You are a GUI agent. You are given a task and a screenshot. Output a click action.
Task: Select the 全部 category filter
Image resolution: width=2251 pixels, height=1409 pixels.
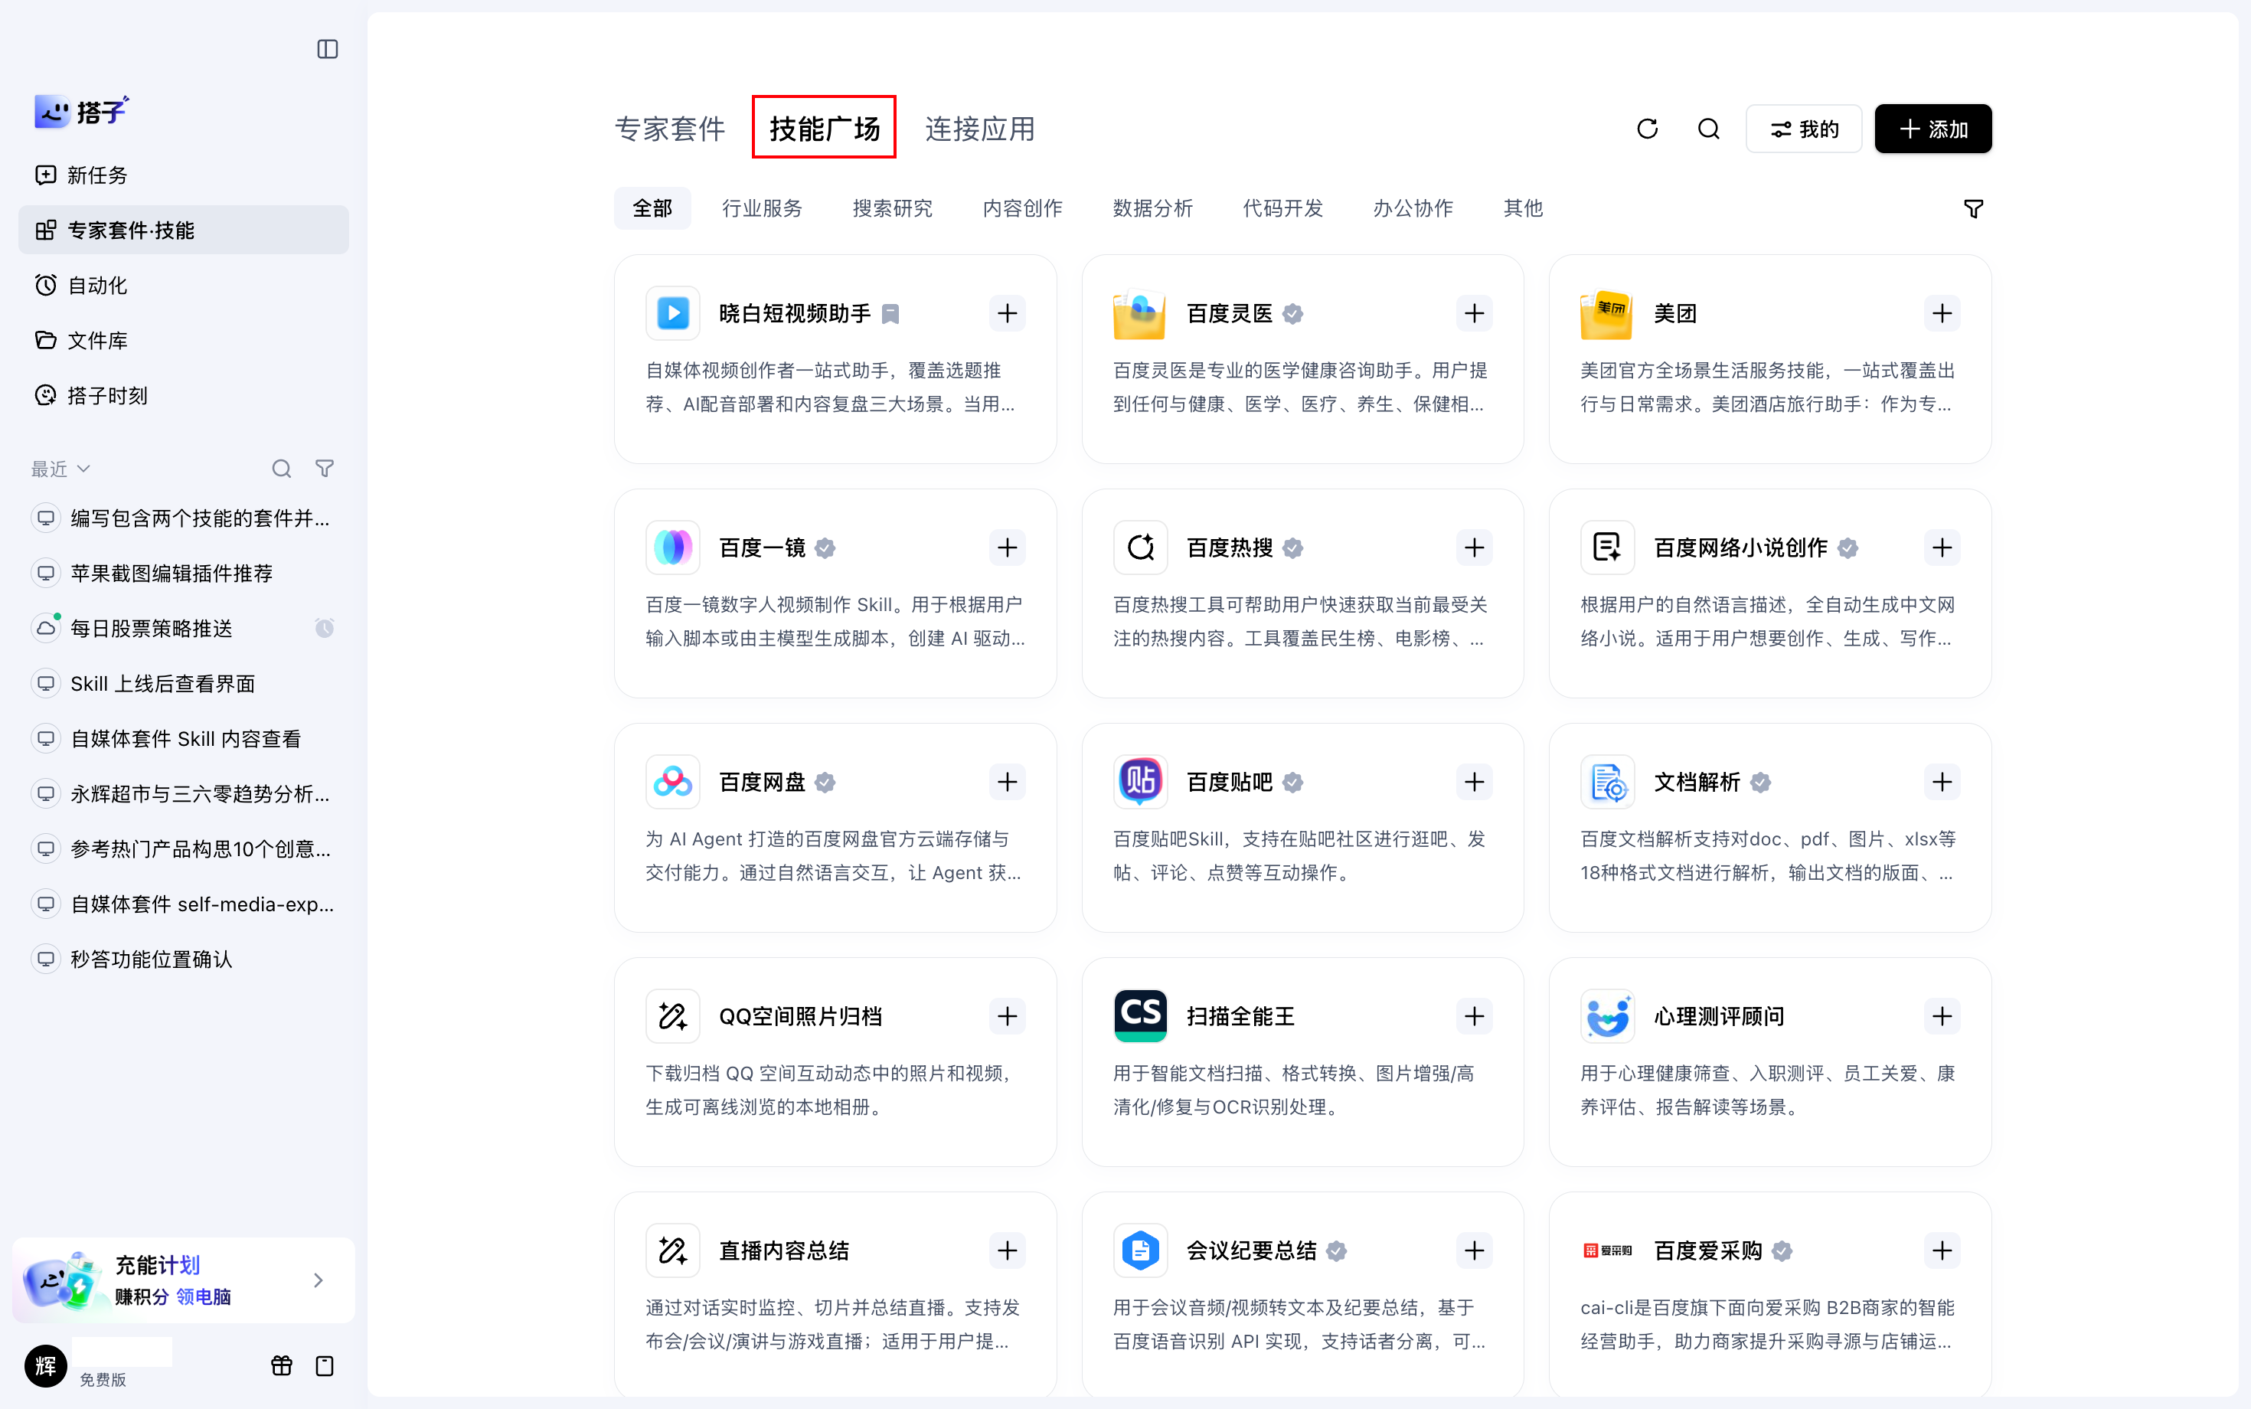[x=652, y=208]
